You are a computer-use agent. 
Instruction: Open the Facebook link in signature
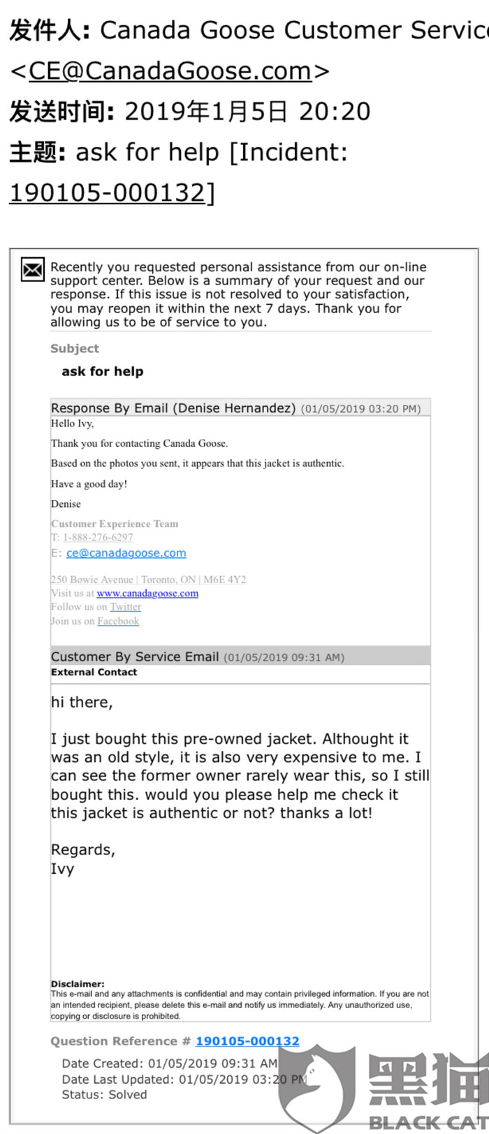tap(118, 621)
